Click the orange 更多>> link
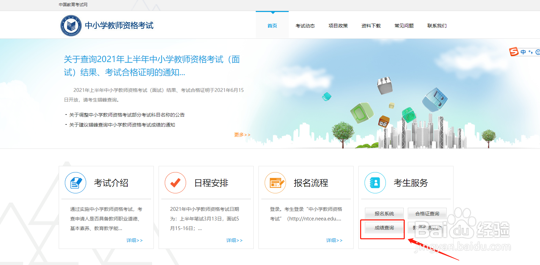540x265 pixels. pos(242,135)
